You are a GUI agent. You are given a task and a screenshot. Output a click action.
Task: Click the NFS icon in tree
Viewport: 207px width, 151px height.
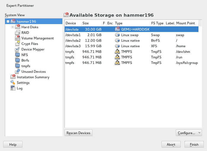(17, 55)
